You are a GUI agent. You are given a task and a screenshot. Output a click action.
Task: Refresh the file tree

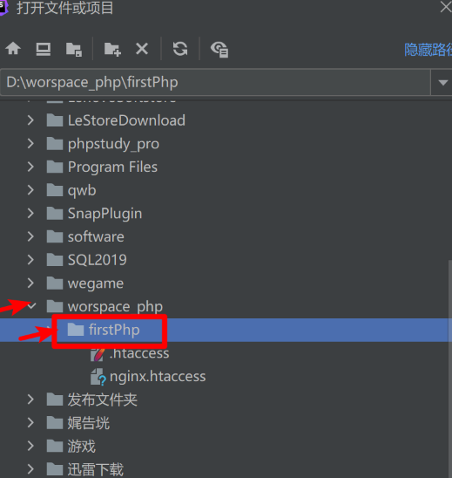[x=180, y=49]
